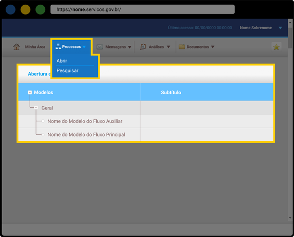
Task: Click the vertical scrollbar thumb
Action: (x=290, y=38)
